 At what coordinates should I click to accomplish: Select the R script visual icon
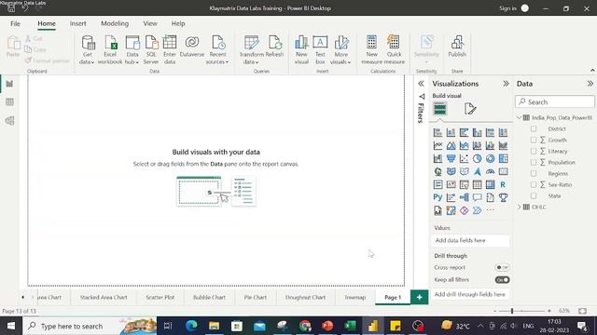click(x=503, y=184)
